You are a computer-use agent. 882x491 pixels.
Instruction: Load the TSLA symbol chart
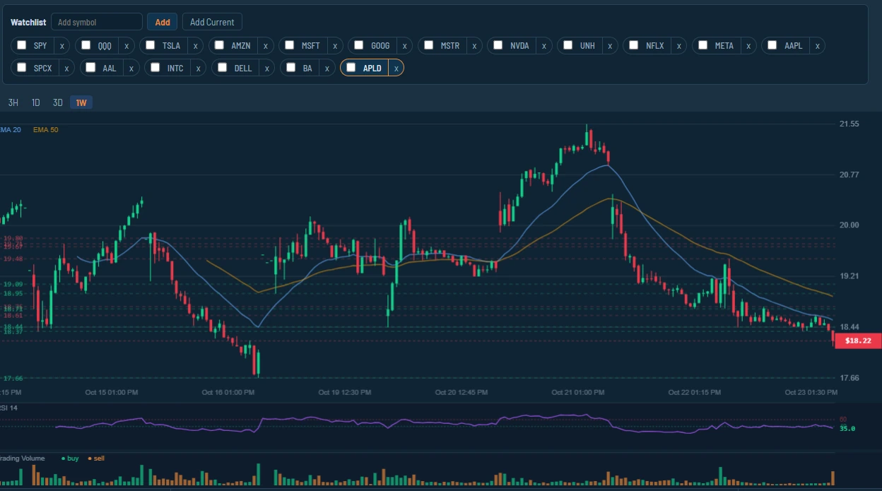[171, 46]
